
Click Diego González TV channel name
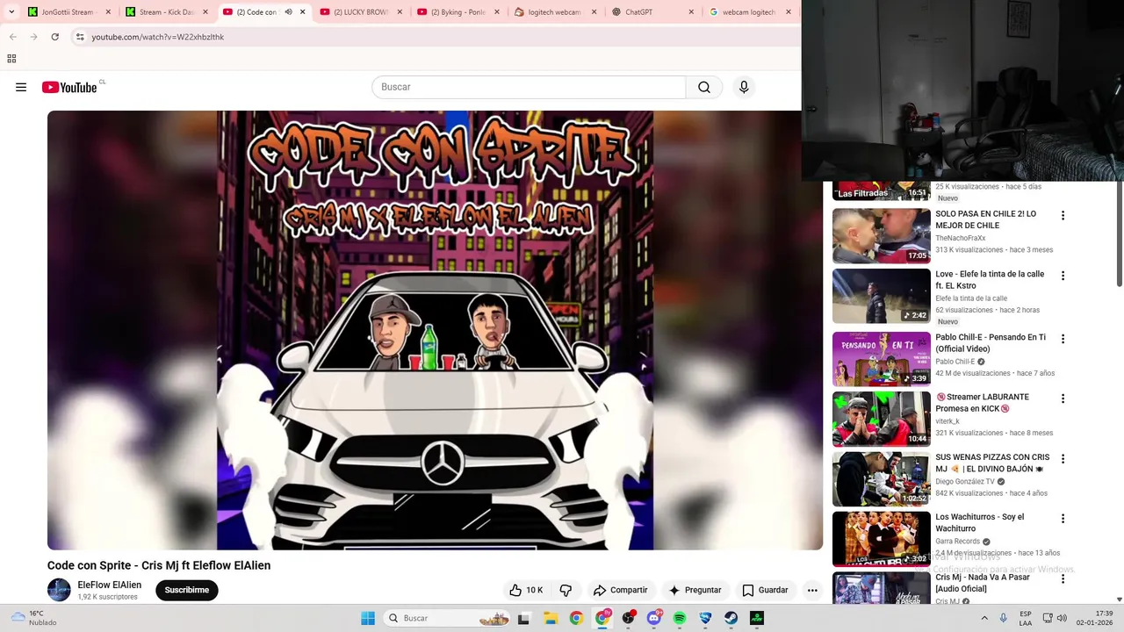965,482
